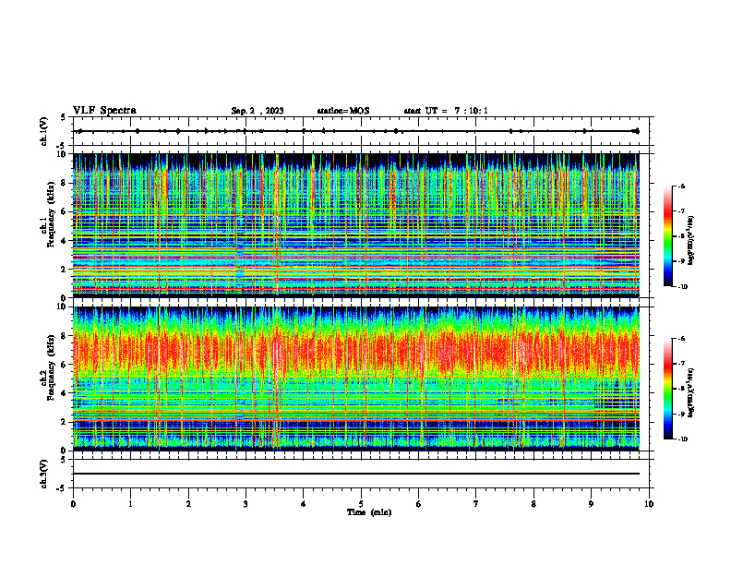Click the ch.1 voltage waveform trace
The width and height of the screenshot is (731, 565).
point(356,131)
